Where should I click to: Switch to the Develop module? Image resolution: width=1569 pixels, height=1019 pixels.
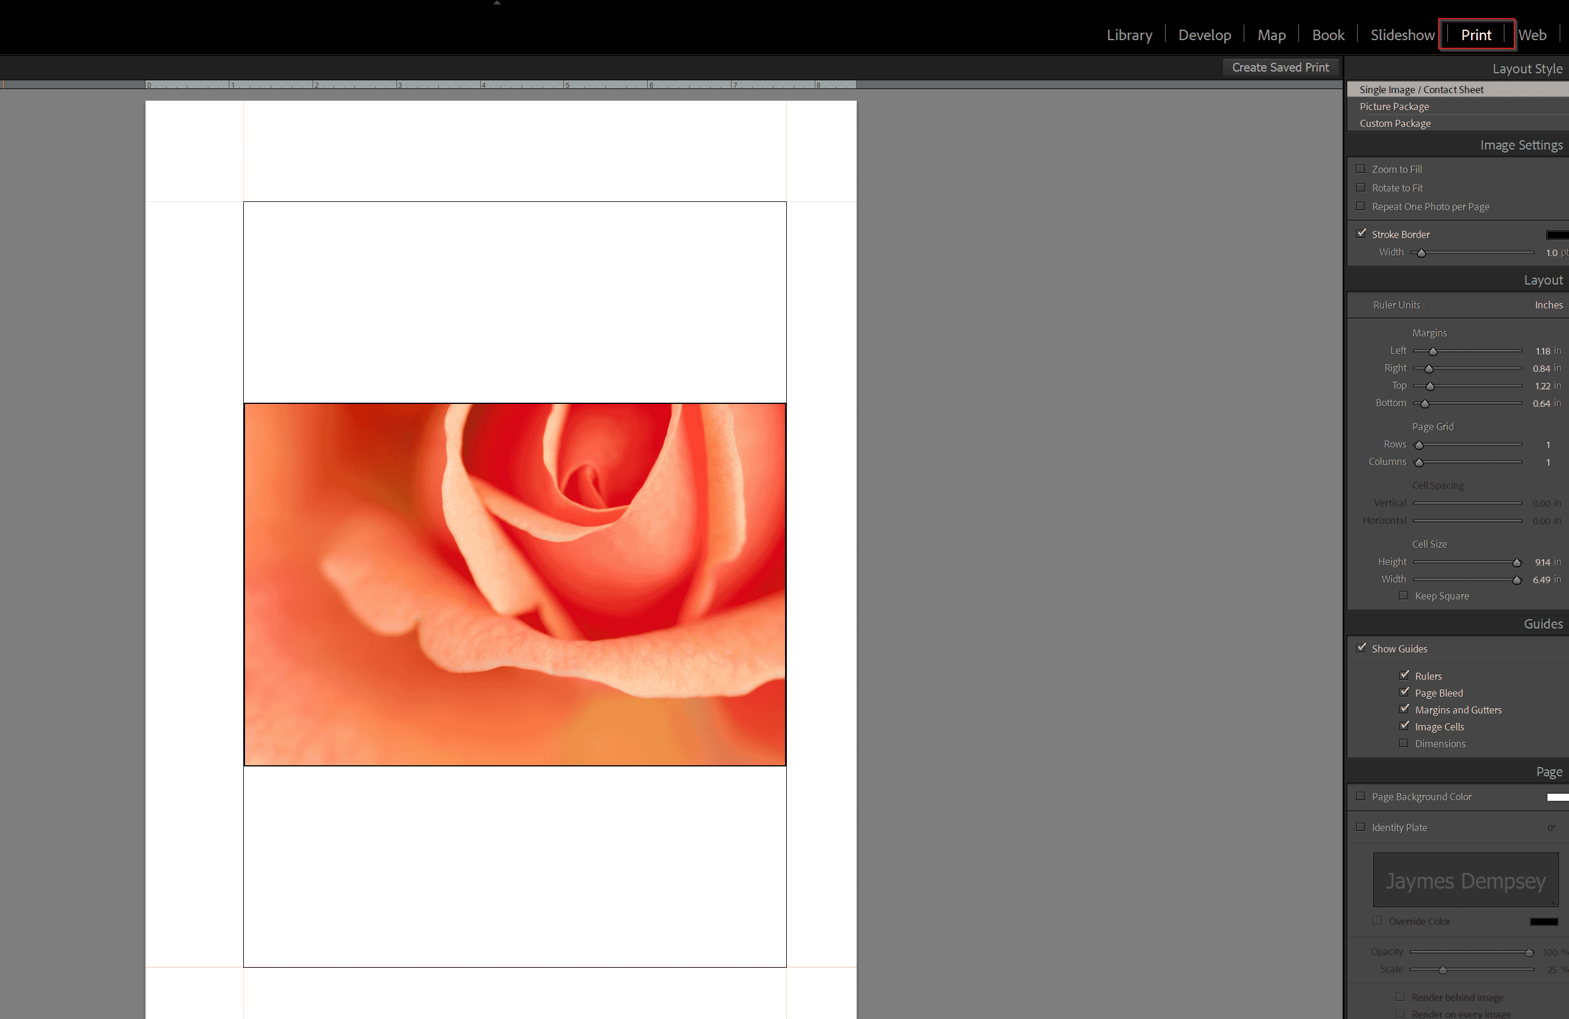tap(1205, 34)
